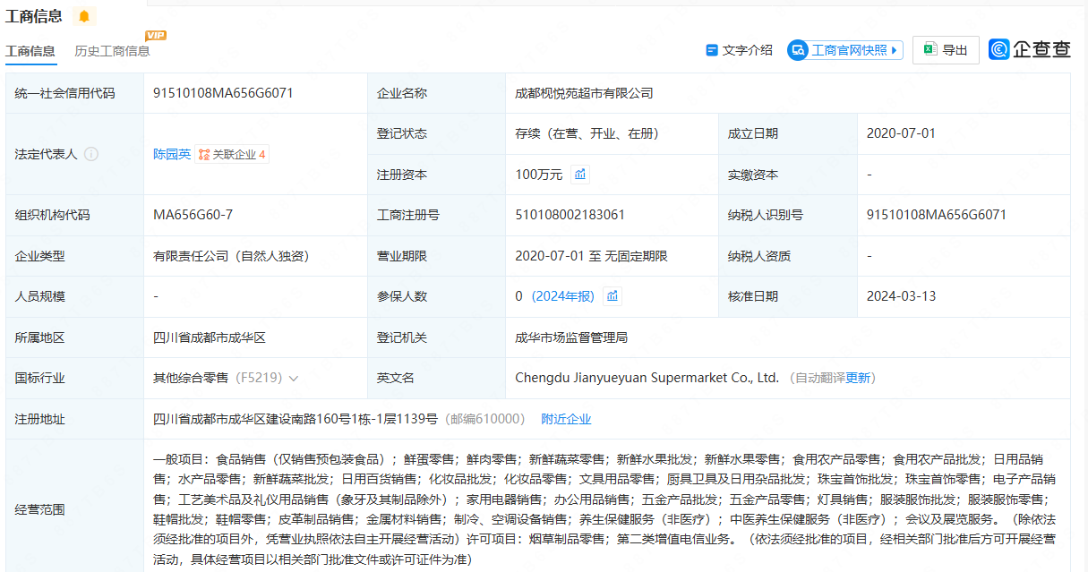Click the 关联企业 network icon
Screen dimensions: 1088x572
[204, 154]
